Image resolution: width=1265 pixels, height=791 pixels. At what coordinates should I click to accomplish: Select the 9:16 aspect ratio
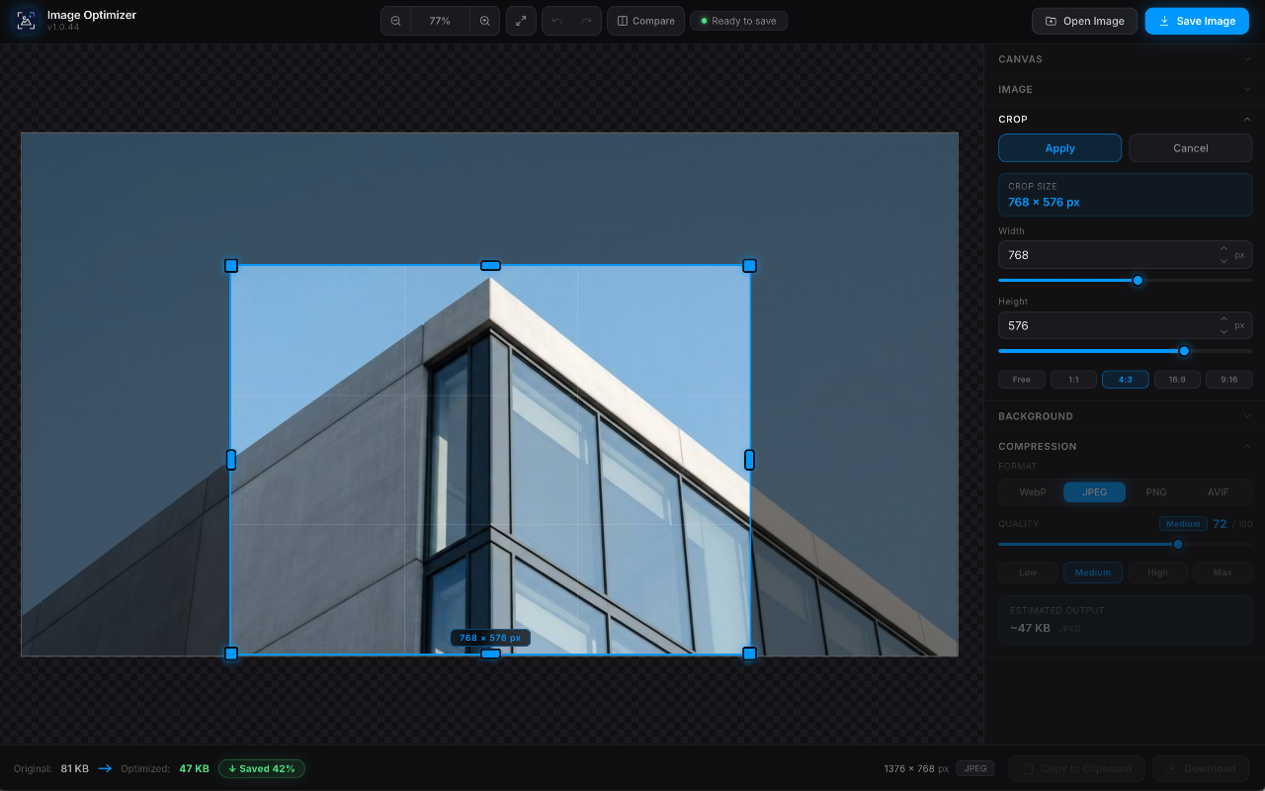click(x=1229, y=380)
